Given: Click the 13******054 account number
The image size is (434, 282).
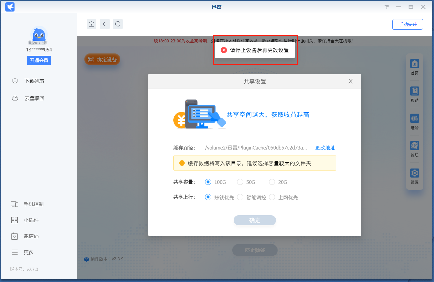Looking at the screenshot, I should [39, 50].
